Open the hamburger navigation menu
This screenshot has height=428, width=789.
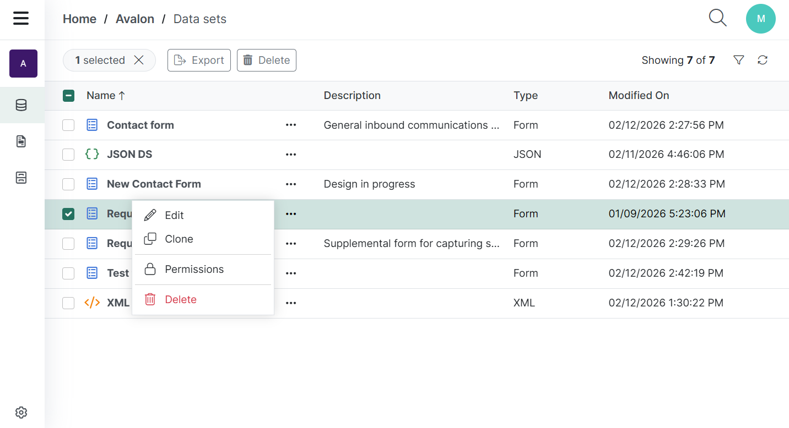21,18
